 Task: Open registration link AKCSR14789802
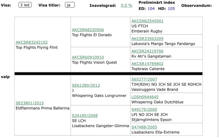tap(147, 64)
